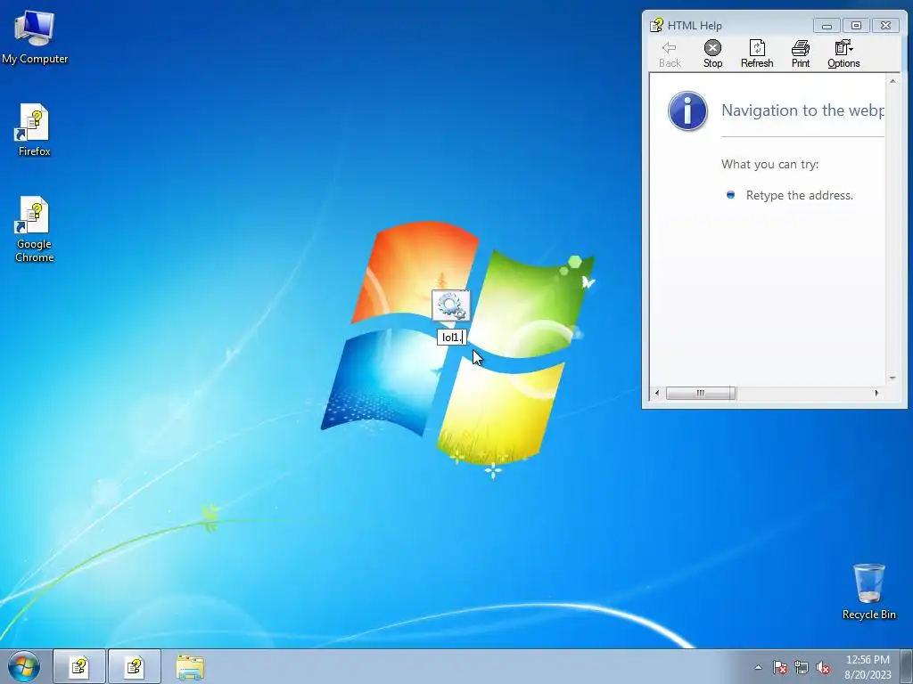
Task: Click the 'Navigation to the webpage' heading
Action: [x=802, y=110]
